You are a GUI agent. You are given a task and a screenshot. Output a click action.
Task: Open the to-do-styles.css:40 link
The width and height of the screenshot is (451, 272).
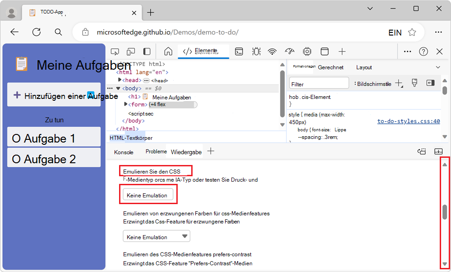pyautogui.click(x=408, y=121)
